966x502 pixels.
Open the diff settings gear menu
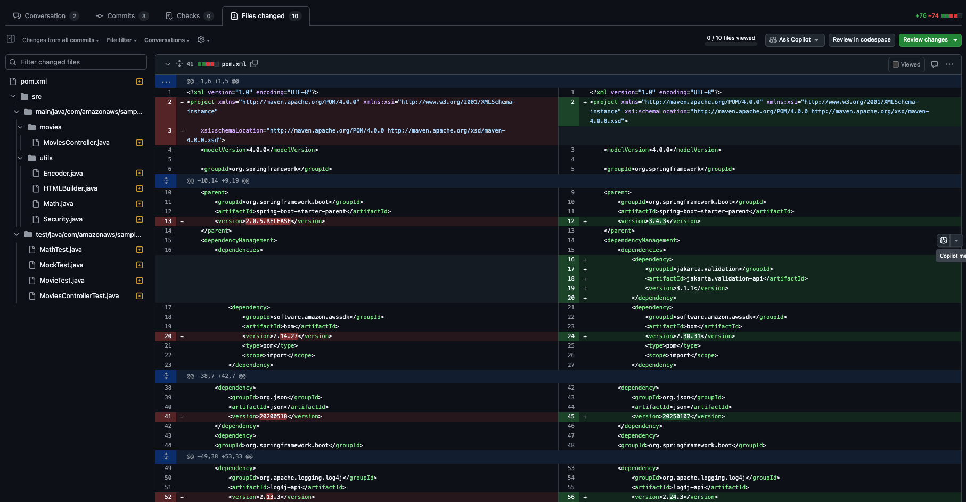203,39
